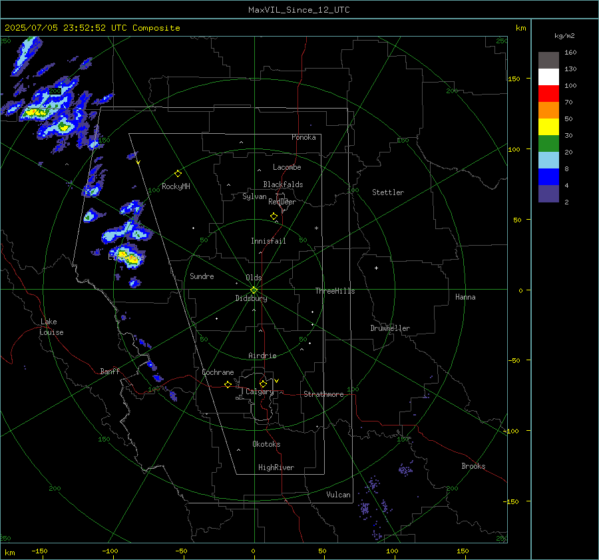Click the Lake Louise label

tap(51, 327)
